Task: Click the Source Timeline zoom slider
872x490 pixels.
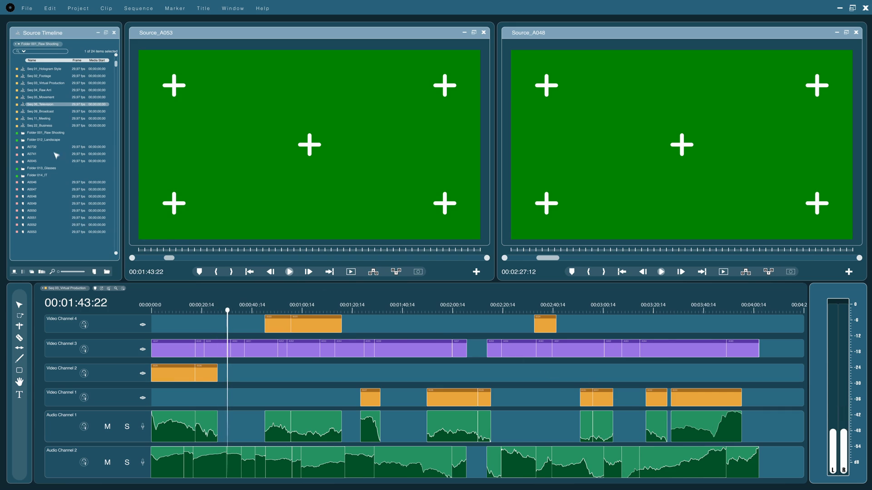Action: click(x=73, y=271)
